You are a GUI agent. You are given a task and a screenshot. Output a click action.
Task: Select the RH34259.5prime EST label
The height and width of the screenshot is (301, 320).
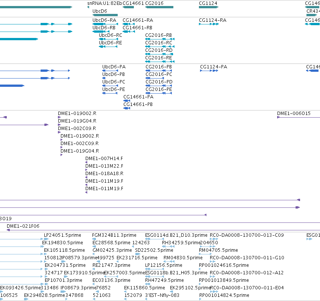[x=181, y=243]
